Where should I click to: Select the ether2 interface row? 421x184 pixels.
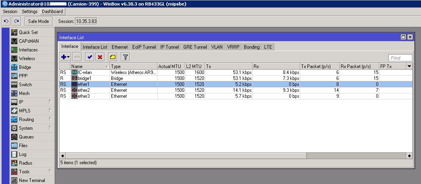tap(236, 90)
